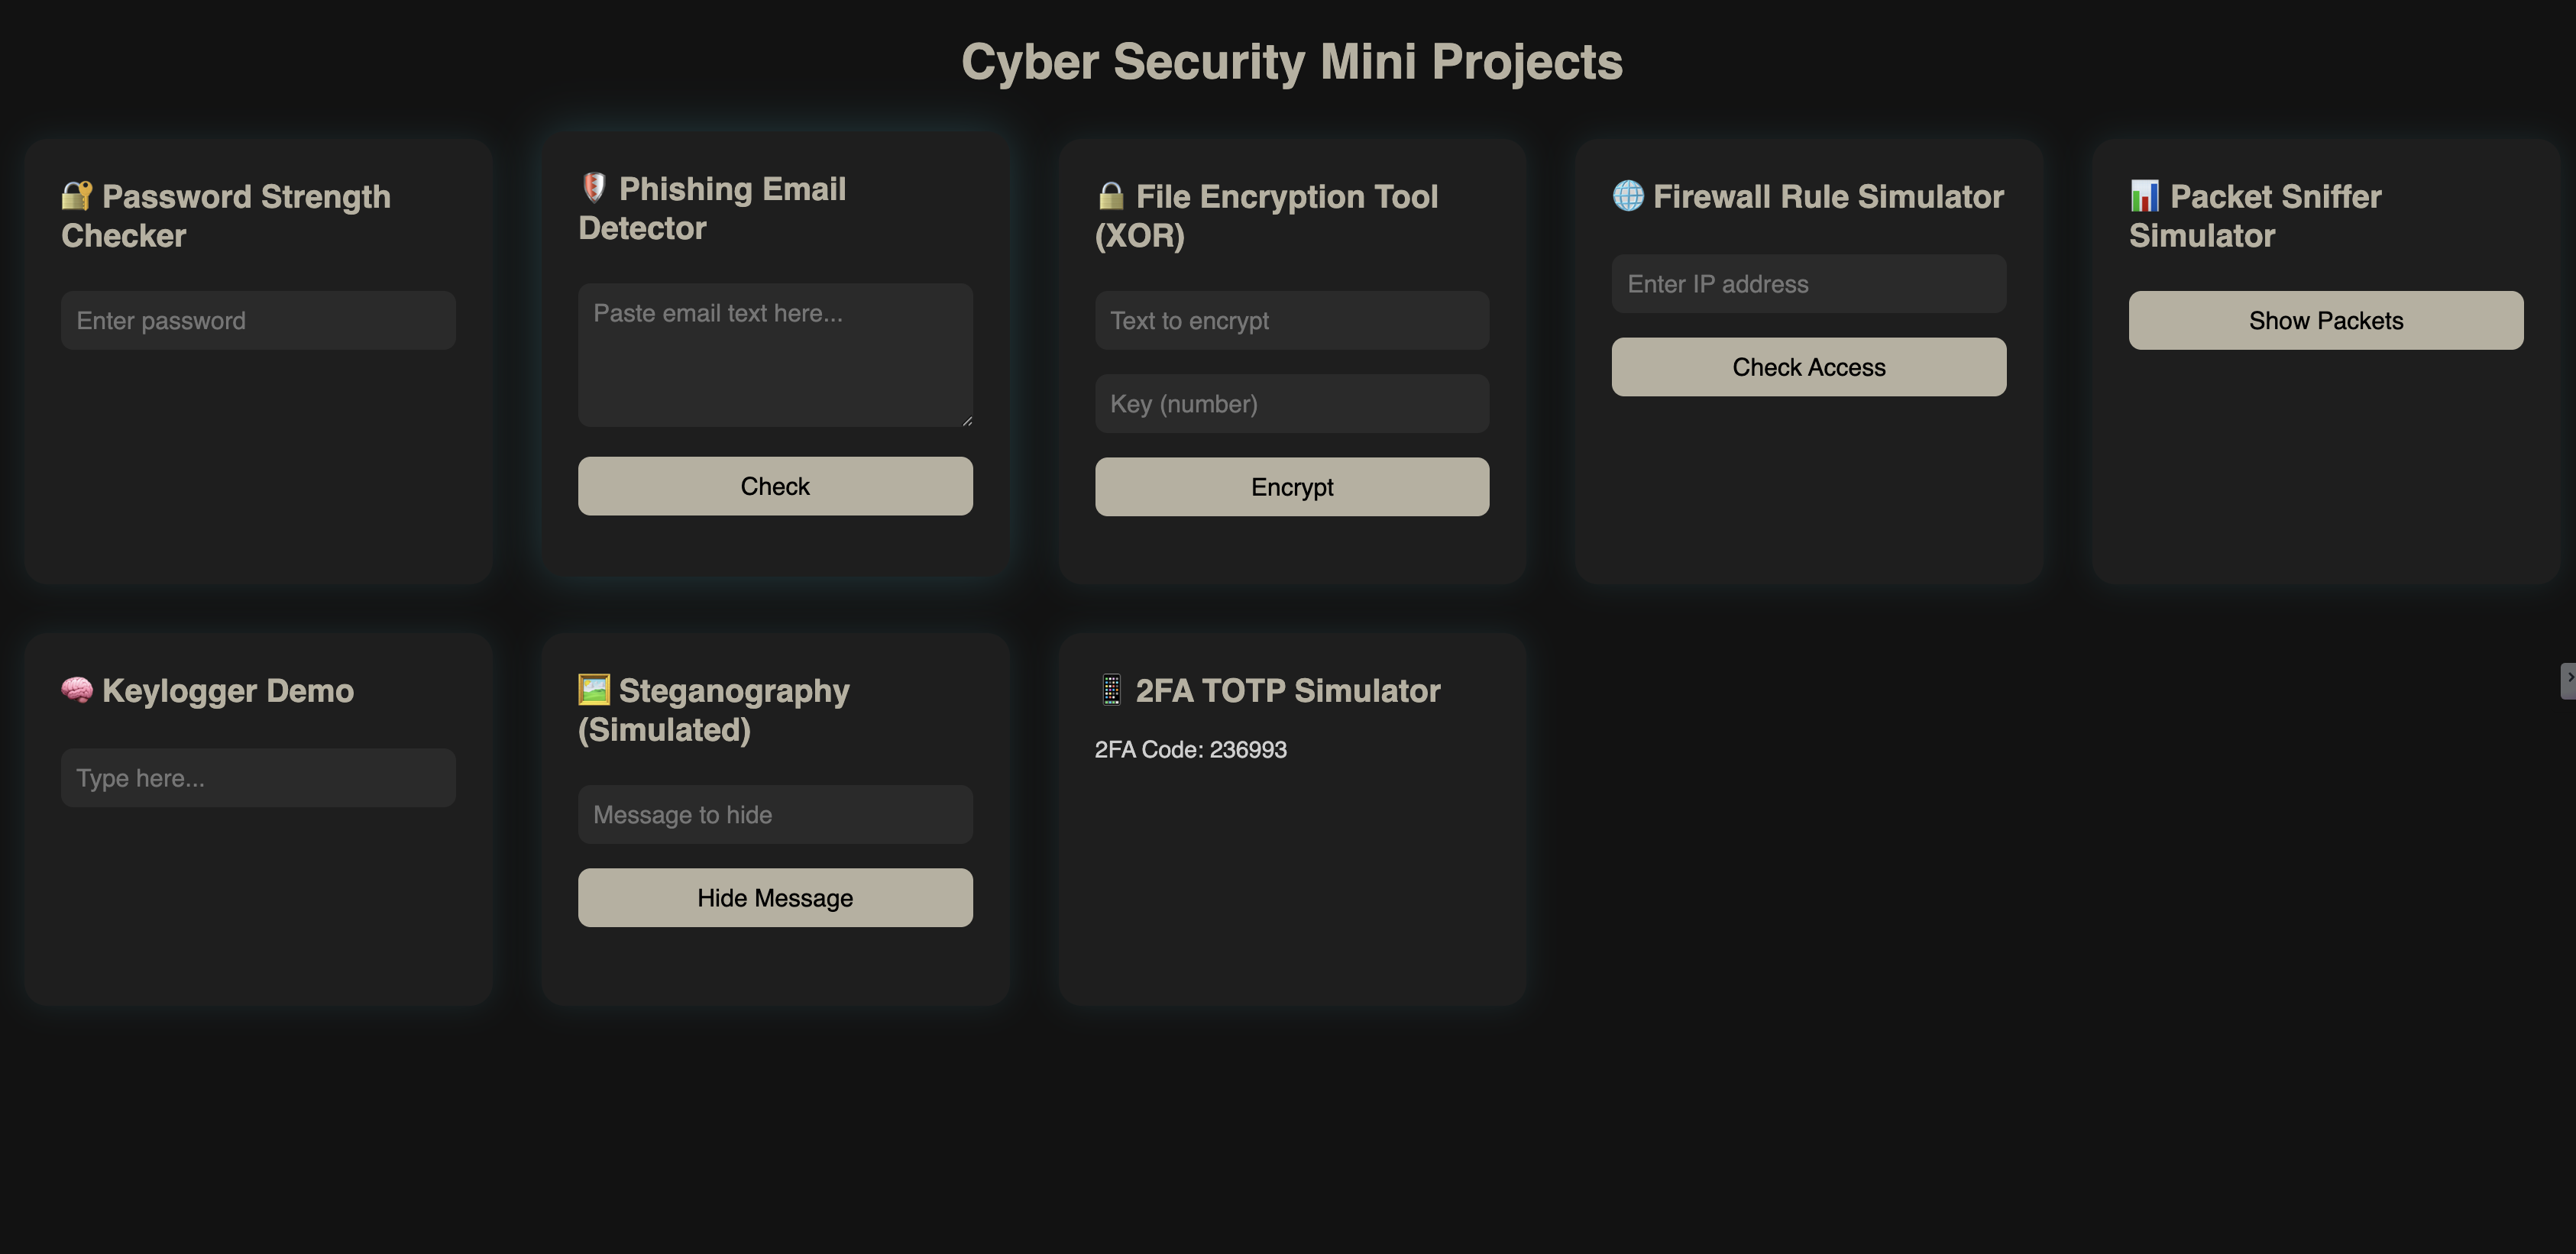2576x1254 pixels.
Task: Focus the Enter password field
Action: tap(258, 321)
